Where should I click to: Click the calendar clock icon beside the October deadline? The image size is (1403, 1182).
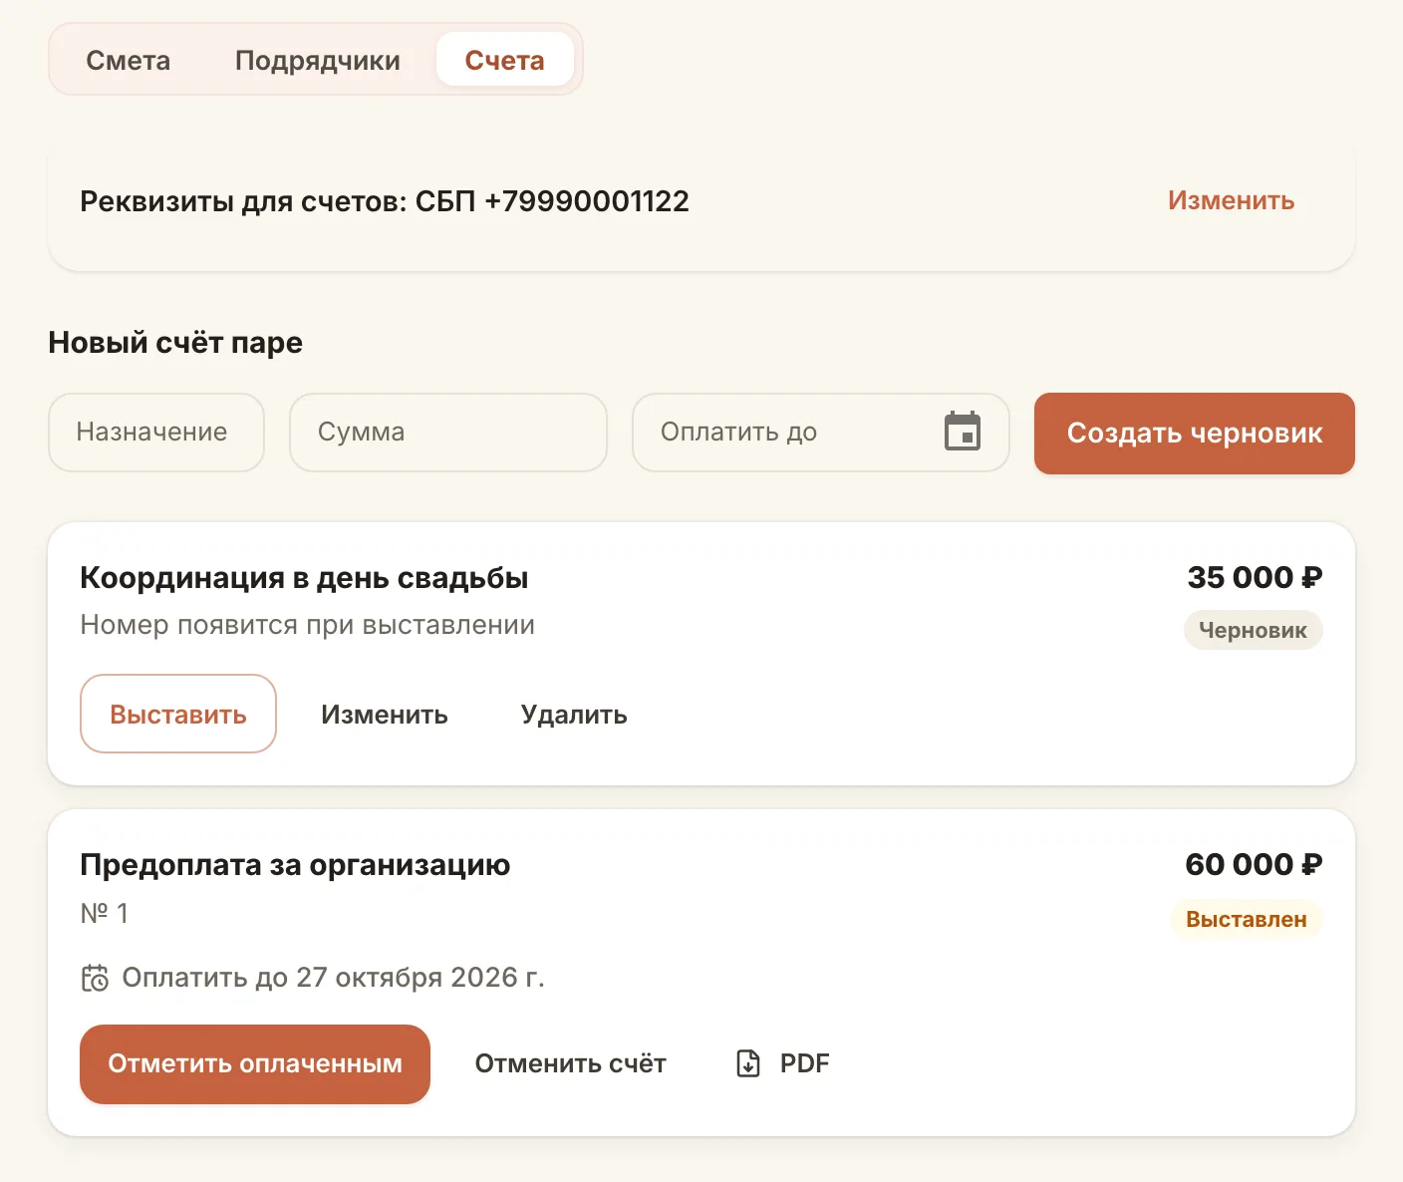coord(95,978)
